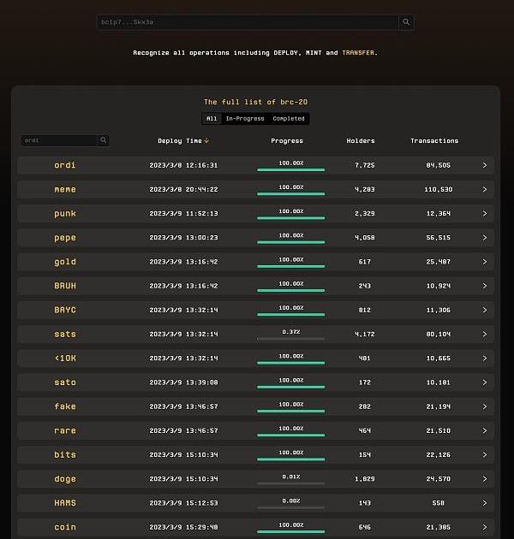Image resolution: width=514 pixels, height=539 pixels.
Task: Switch to the In-Progress filter tab
Action: tap(245, 119)
